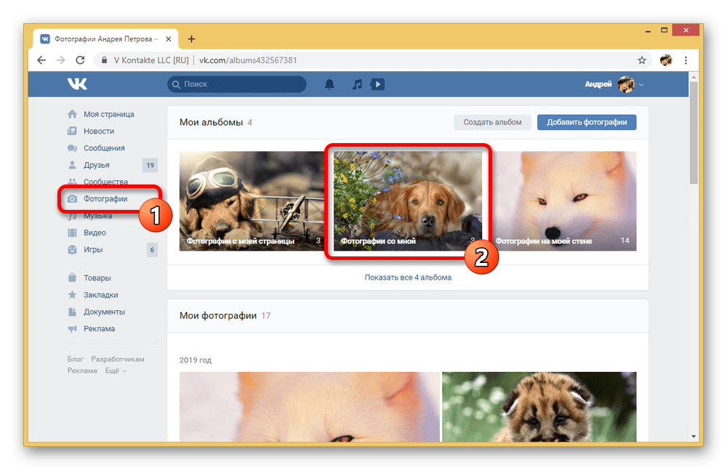The height and width of the screenshot is (470, 727).
Task: Close the Фотографии Андрея Петрова tab
Action: [x=169, y=39]
